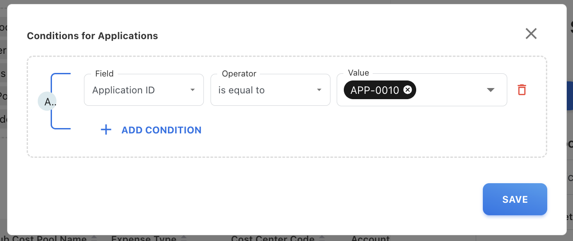Click the plus icon beside Add Condition
Screen dimensions: 573x241
pos(106,130)
